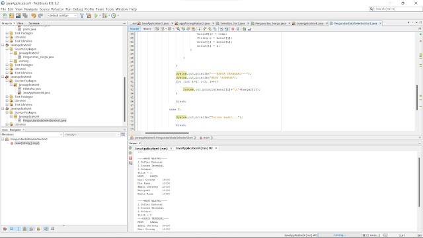Click the Re-run with different parameters icon
The height and width of the screenshot is (238, 423).
(131, 153)
